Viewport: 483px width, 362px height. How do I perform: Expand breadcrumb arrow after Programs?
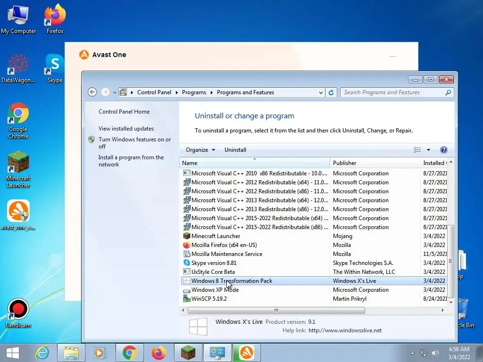pyautogui.click(x=212, y=92)
